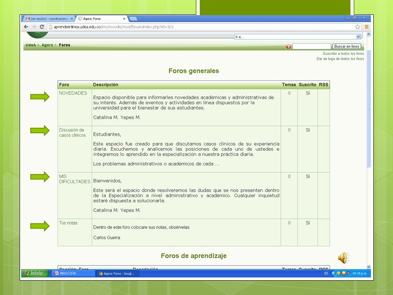
Task: Select the Agora: Foros tab
Action: point(102,19)
